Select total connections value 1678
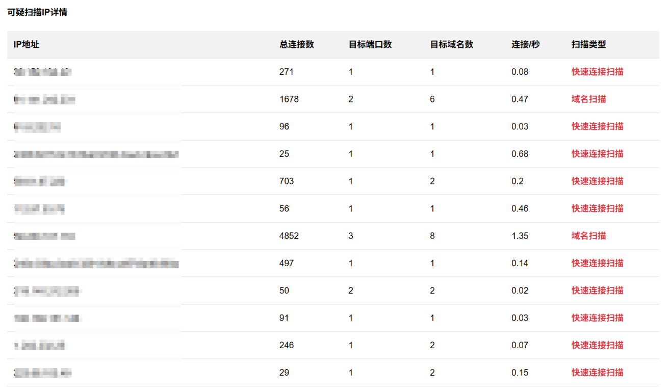 click(289, 99)
